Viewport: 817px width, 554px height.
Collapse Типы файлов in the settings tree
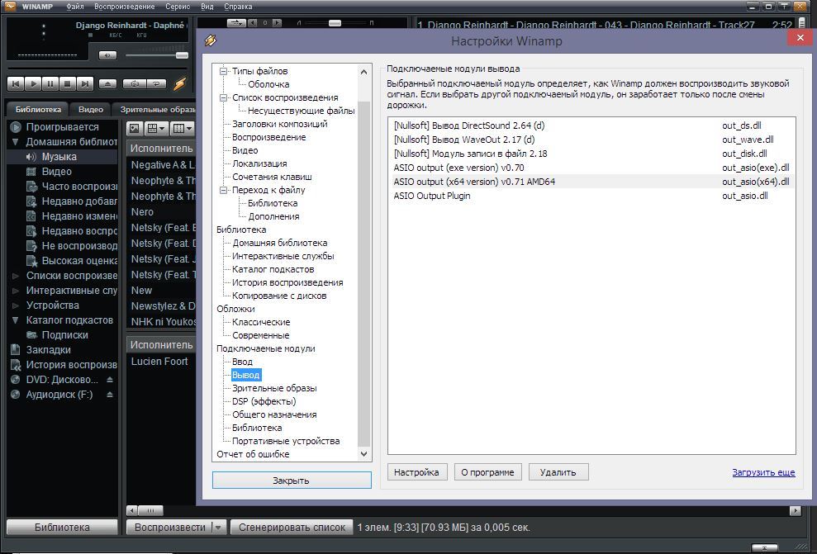224,71
